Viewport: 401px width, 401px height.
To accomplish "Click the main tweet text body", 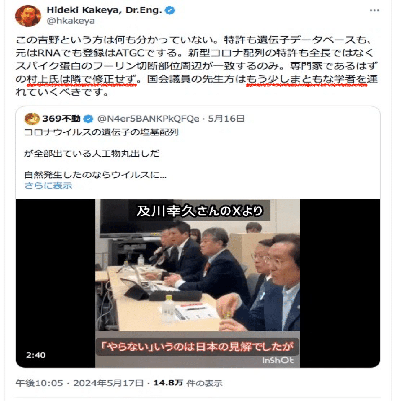I will 197,66.
